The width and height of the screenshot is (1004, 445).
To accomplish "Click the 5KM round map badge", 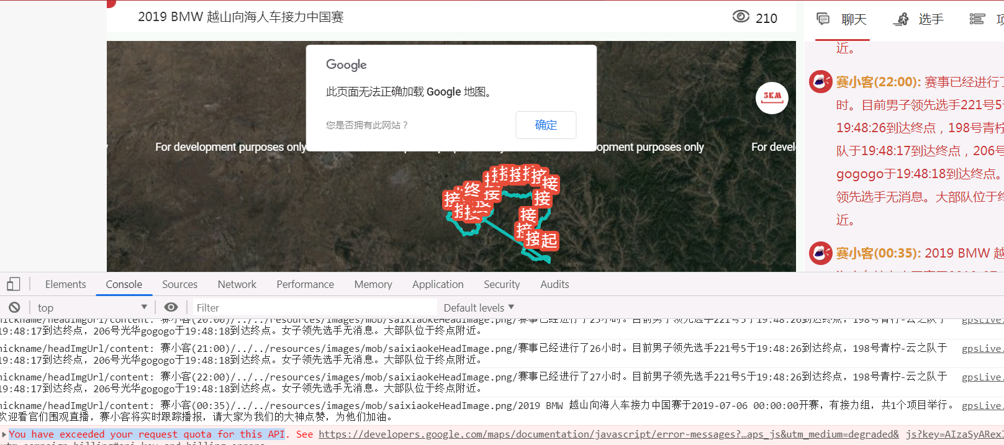I will click(x=772, y=98).
